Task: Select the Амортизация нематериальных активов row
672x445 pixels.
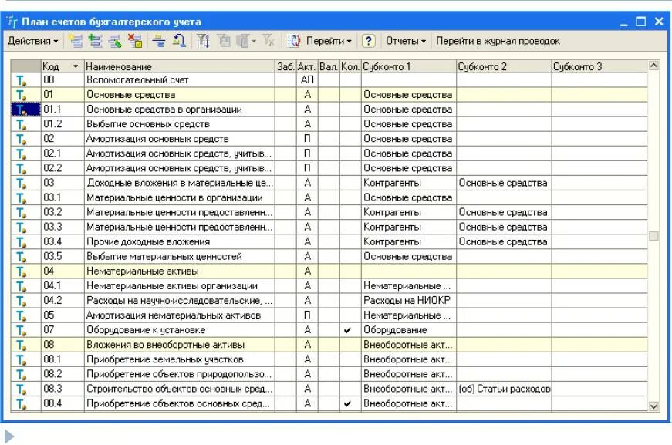Action: (329, 315)
